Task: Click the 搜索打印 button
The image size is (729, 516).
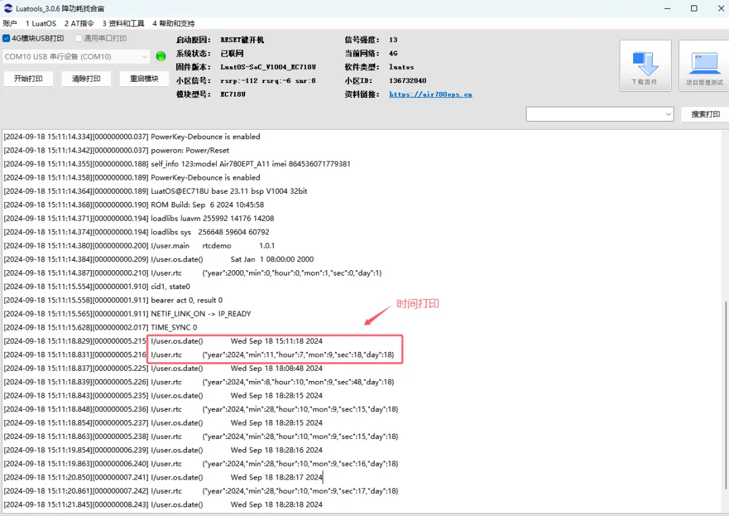Action: (x=705, y=114)
